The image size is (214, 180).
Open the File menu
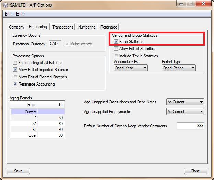click(x=8, y=14)
